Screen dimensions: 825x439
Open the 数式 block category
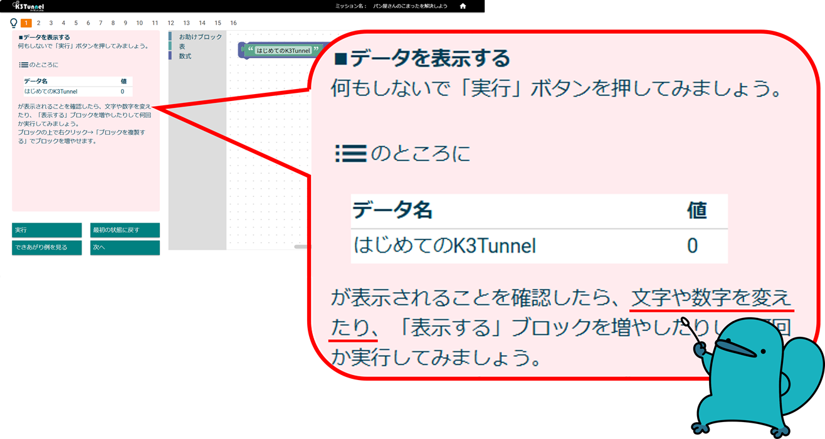[x=185, y=56]
